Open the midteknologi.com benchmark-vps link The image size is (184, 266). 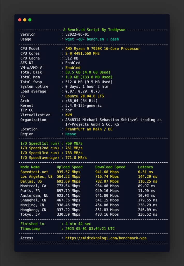(x=106, y=238)
